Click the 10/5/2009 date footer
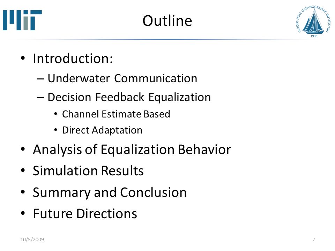 tap(32, 239)
